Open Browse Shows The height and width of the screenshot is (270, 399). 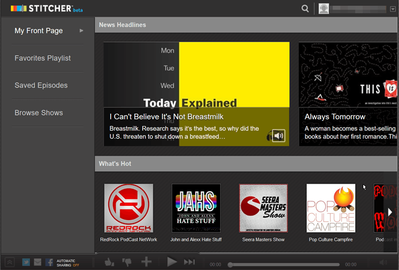tap(39, 113)
